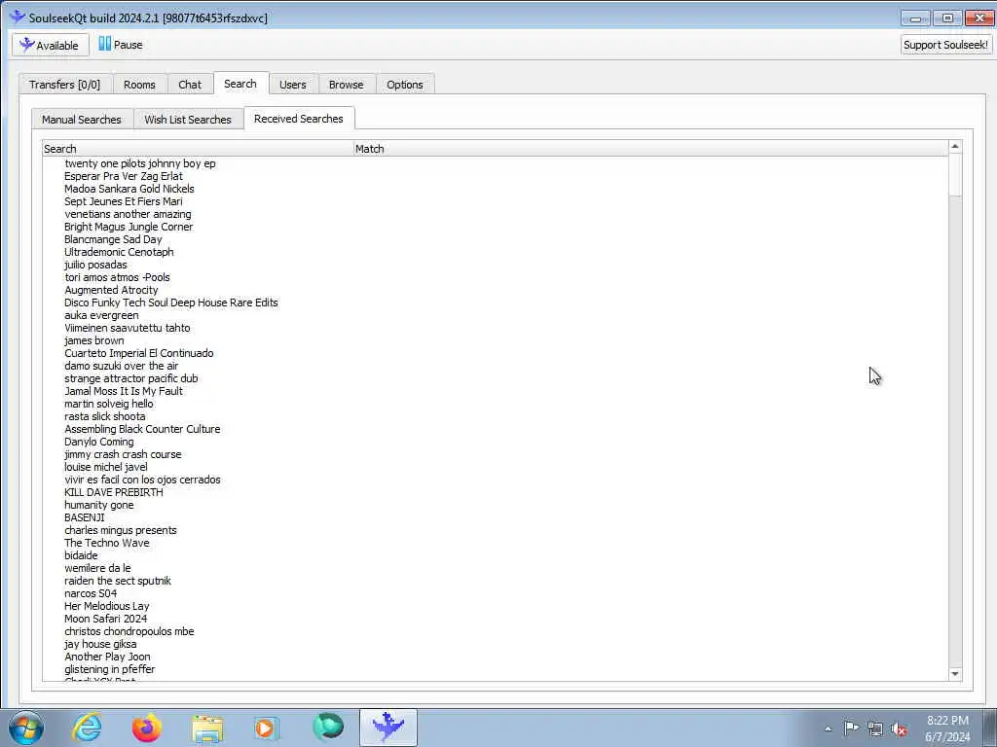Switch to Manual Searches subtab
This screenshot has width=997, height=747.
click(82, 120)
